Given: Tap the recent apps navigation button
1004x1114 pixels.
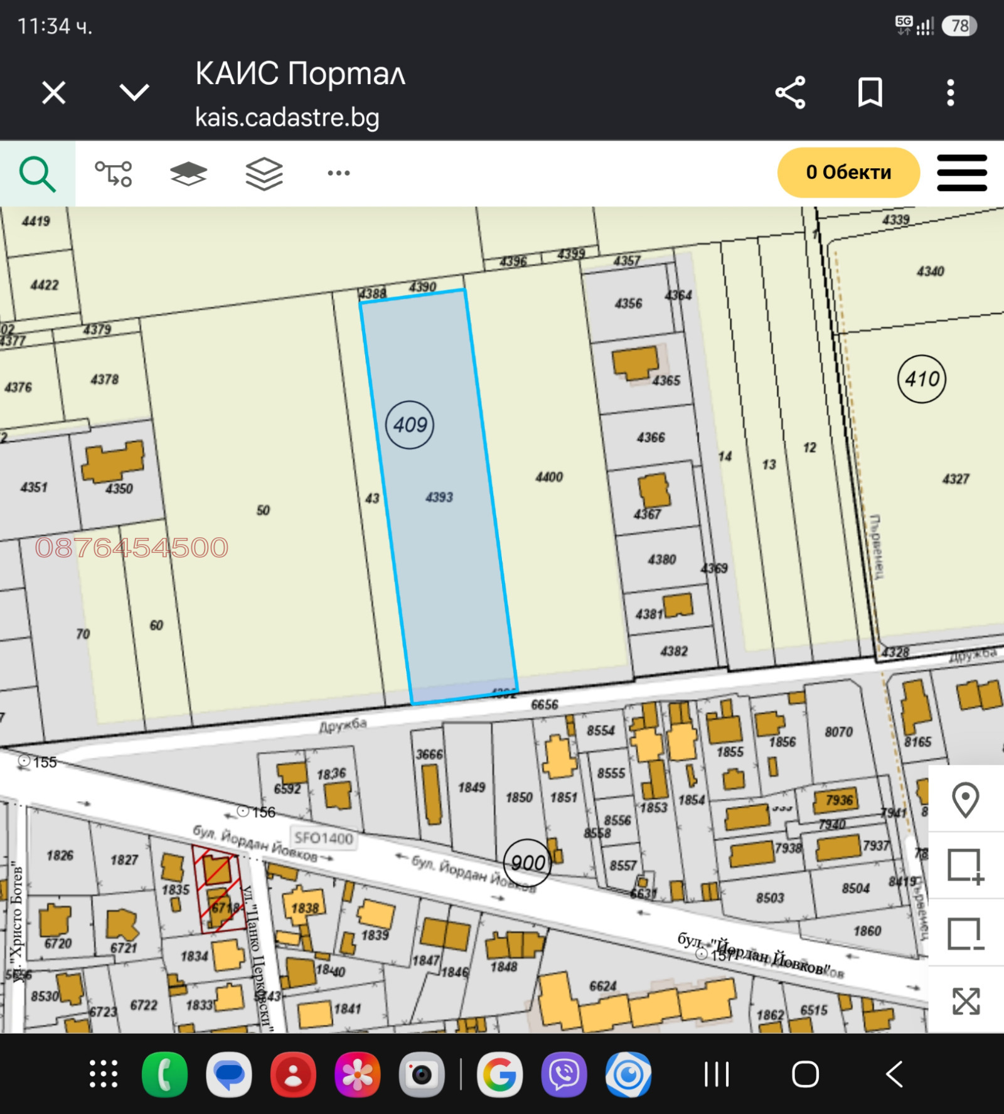Looking at the screenshot, I should click(717, 1074).
